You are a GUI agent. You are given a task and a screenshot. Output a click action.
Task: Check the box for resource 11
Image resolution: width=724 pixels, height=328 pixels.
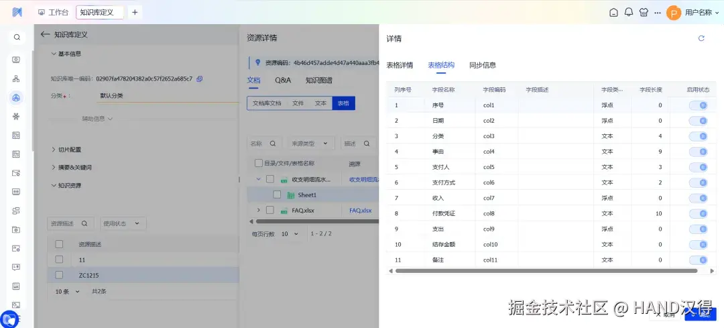59,259
